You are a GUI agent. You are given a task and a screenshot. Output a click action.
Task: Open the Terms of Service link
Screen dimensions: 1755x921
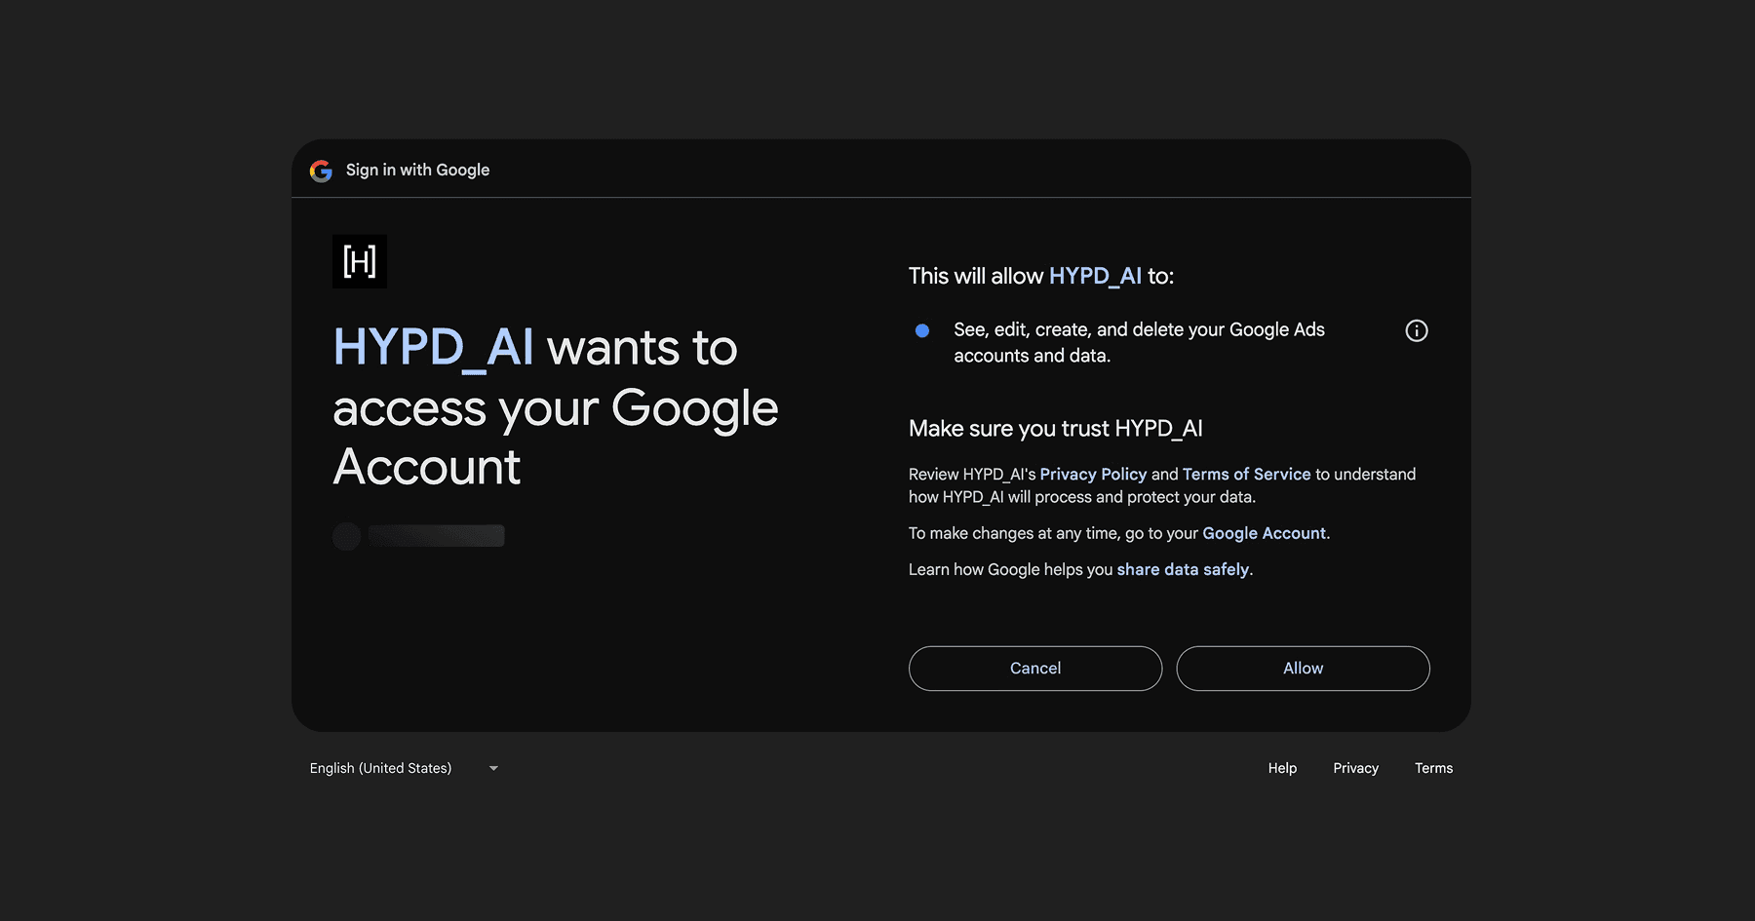point(1246,474)
